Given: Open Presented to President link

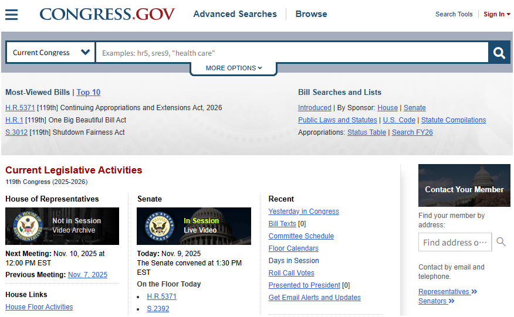Looking at the screenshot, I should (304, 285).
